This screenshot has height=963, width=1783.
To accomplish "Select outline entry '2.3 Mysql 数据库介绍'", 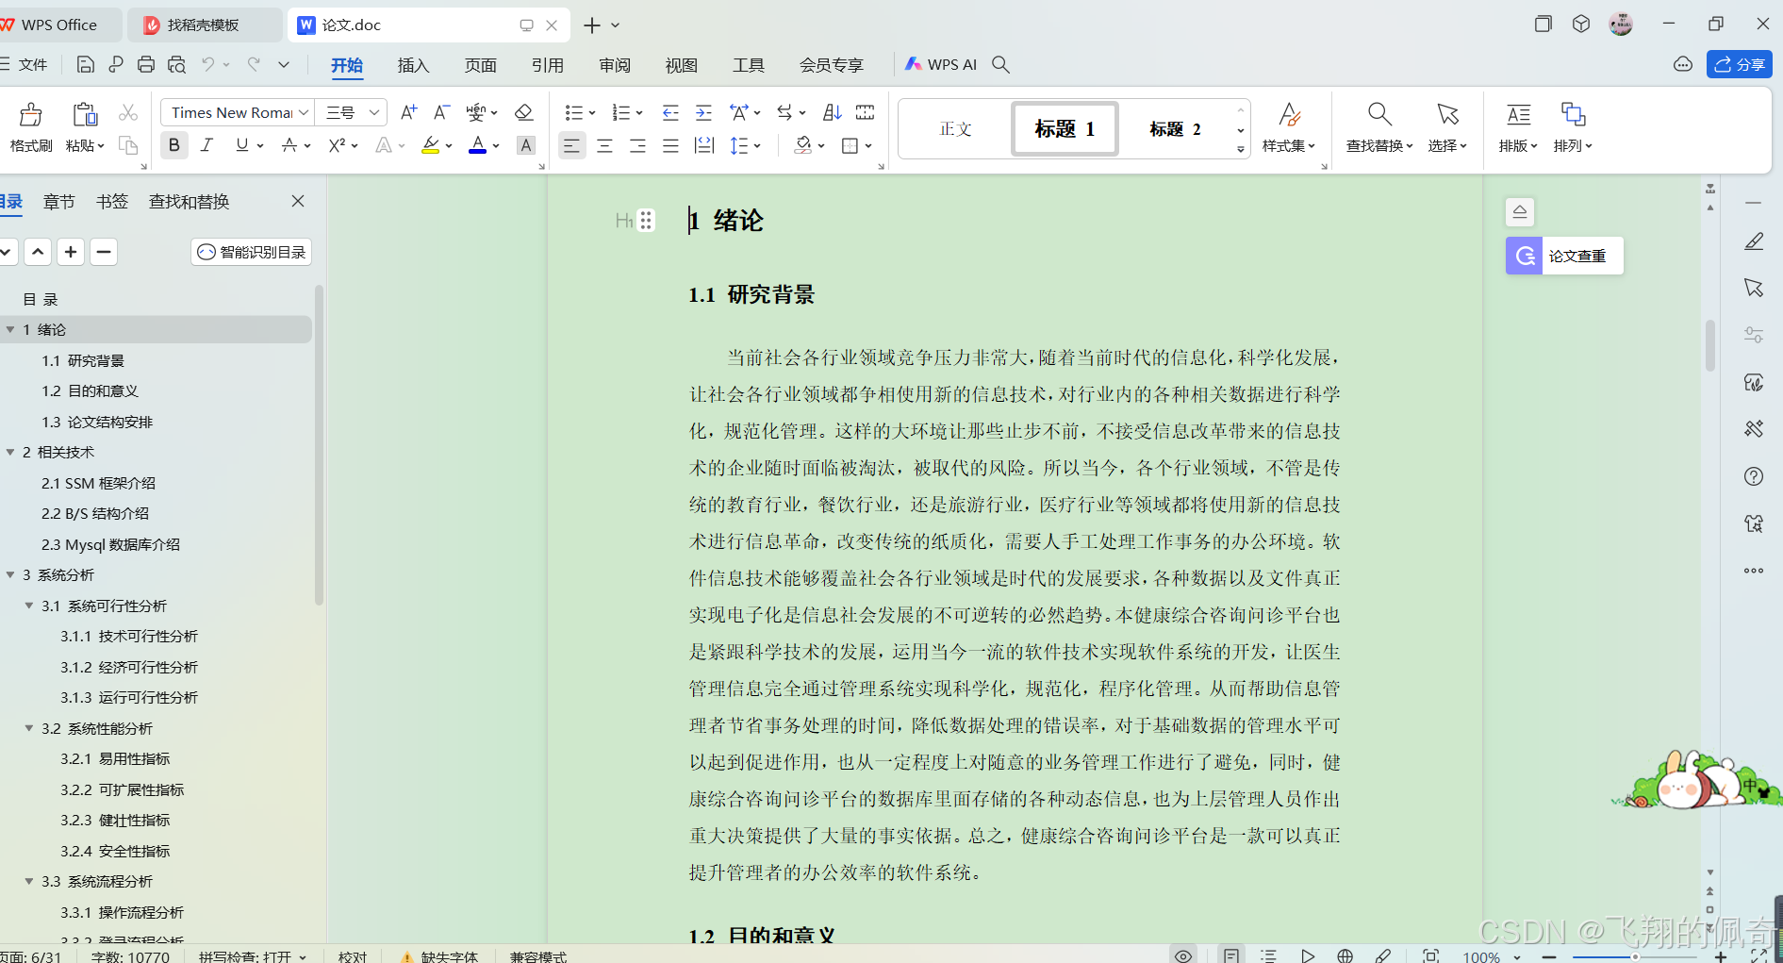I will [x=110, y=544].
